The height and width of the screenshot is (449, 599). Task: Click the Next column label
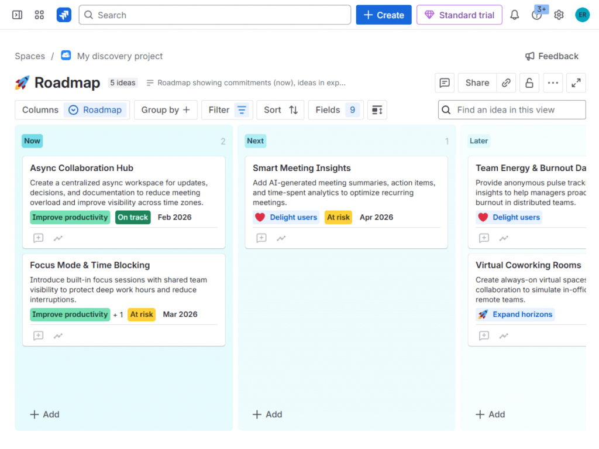pos(255,140)
